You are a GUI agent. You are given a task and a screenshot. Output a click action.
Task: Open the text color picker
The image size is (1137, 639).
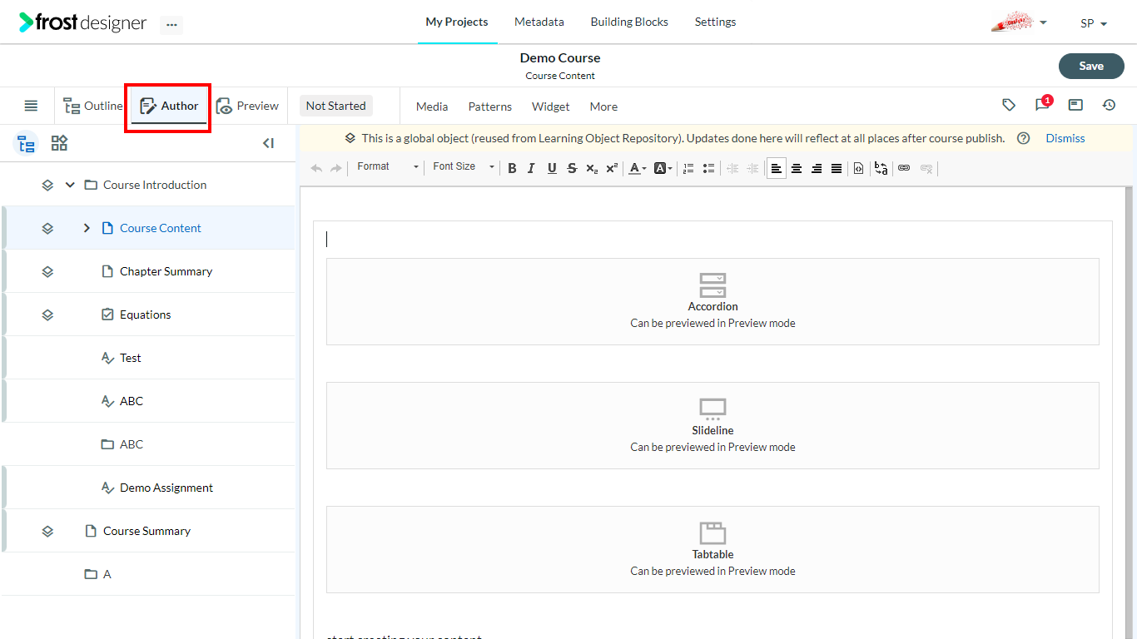[x=638, y=168]
